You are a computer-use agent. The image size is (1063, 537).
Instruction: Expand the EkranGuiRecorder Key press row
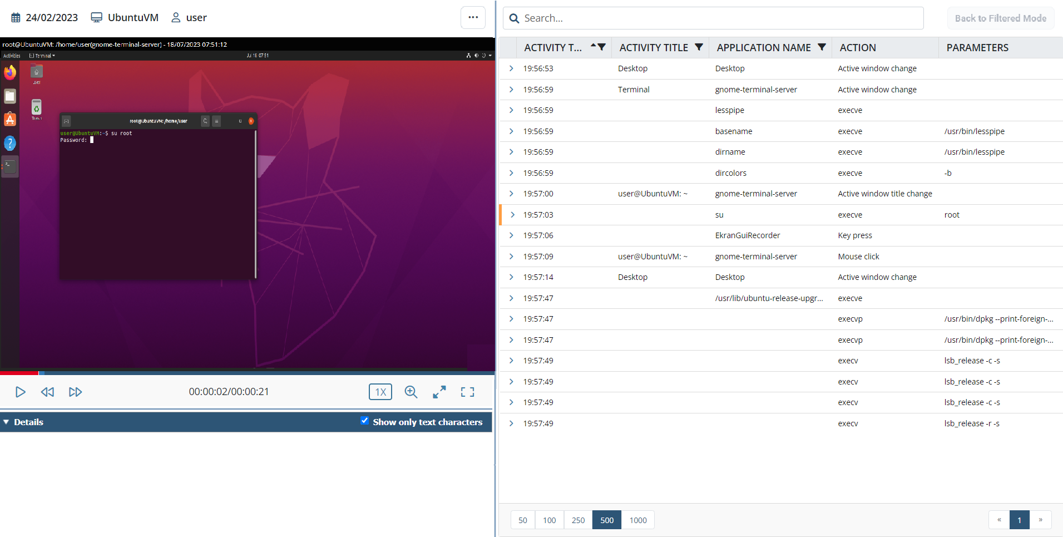pos(512,235)
